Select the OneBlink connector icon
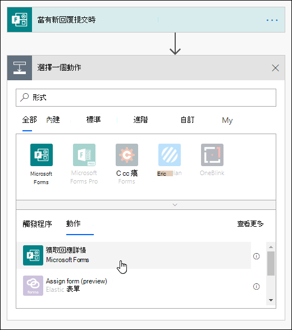The height and width of the screenshot is (330, 292). 212,155
